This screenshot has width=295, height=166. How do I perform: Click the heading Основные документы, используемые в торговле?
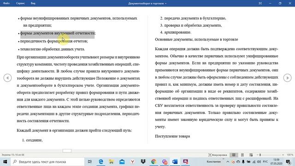[196, 39]
